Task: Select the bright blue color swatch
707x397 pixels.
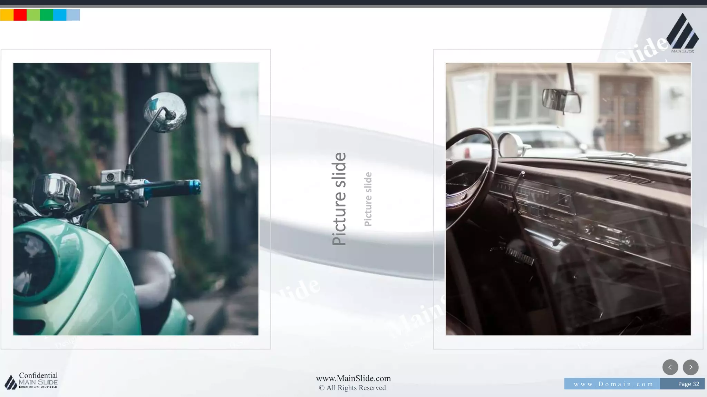Action: 60,15
